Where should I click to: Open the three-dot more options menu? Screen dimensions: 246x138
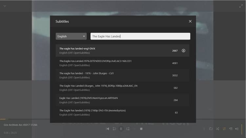pos(204,129)
